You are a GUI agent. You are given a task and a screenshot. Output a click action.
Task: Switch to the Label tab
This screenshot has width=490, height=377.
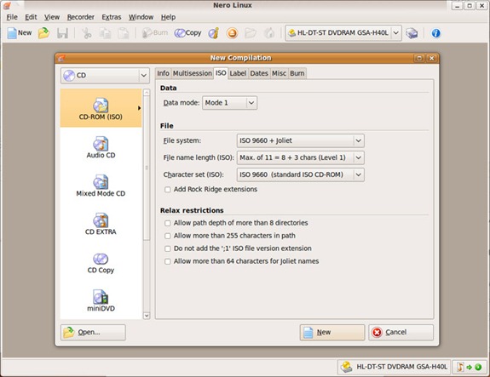coord(238,73)
